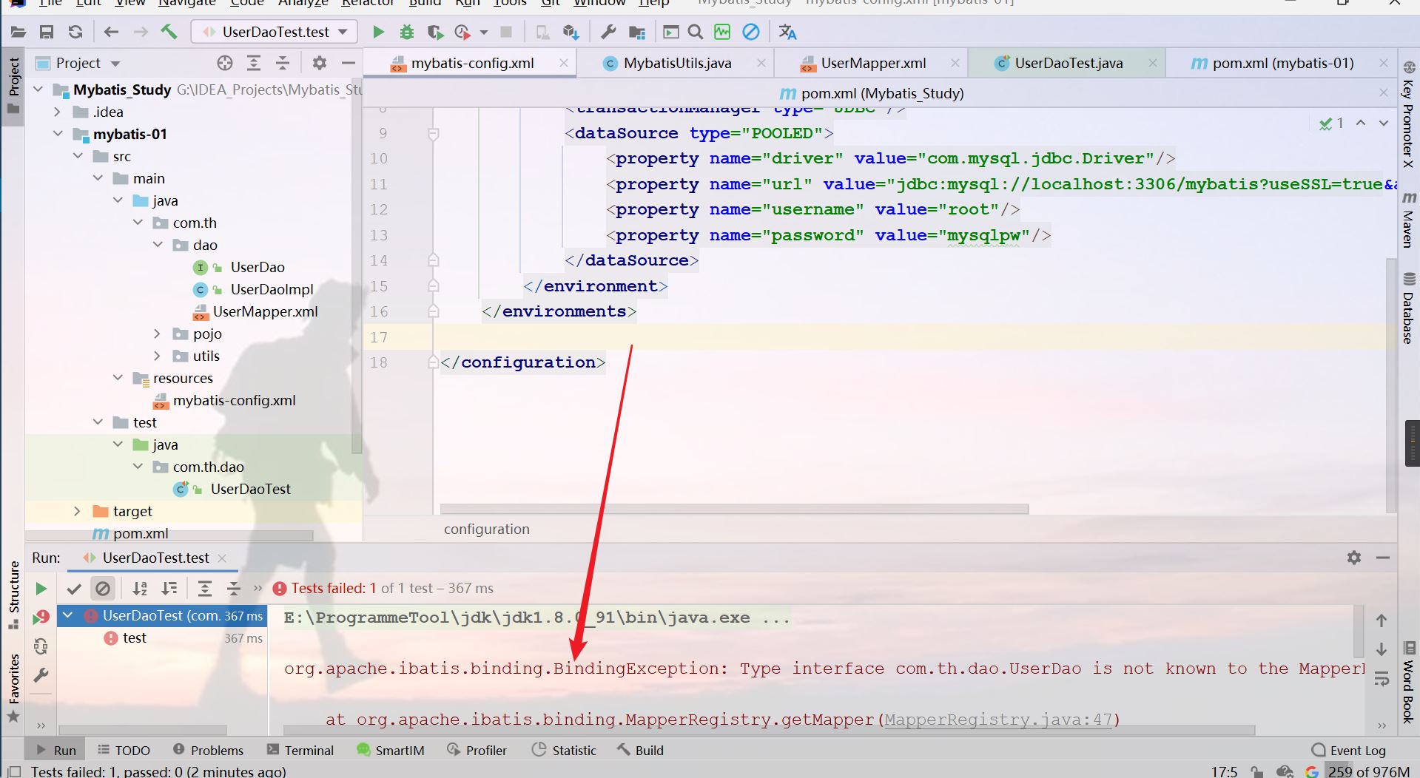
Task: Rerun the test with green arrow
Action: (x=41, y=589)
